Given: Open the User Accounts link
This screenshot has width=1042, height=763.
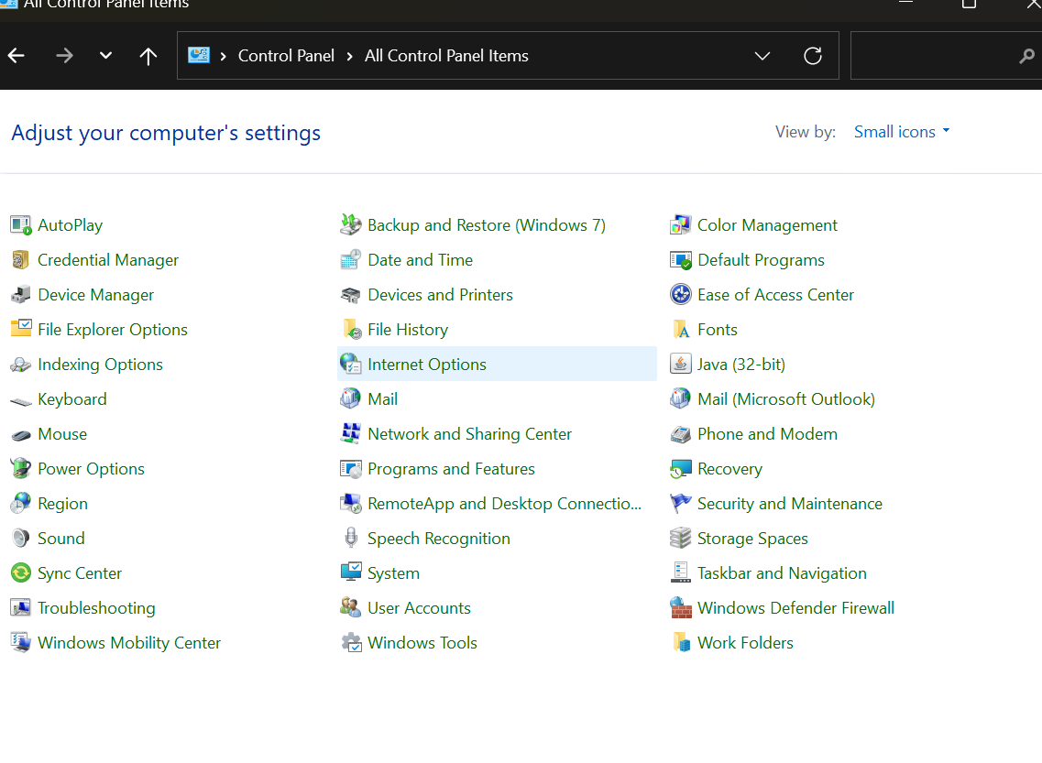Looking at the screenshot, I should [420, 607].
